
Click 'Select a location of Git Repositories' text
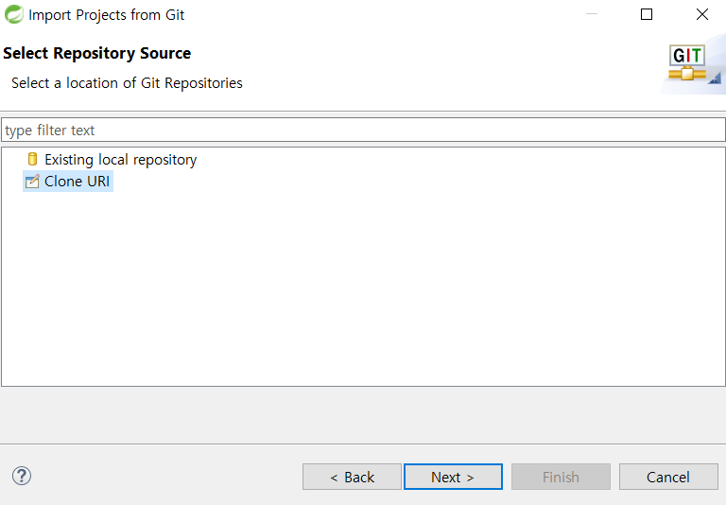click(x=127, y=83)
